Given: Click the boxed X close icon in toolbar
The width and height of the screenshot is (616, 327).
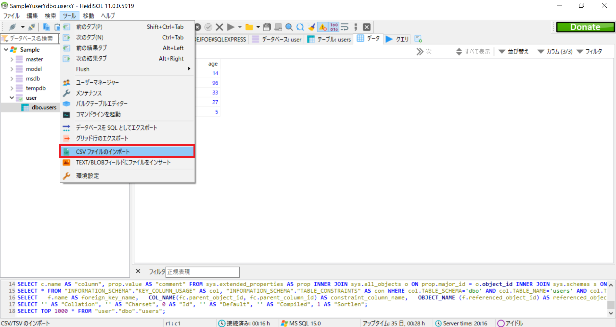Looking at the screenshot, I should pyautogui.click(x=367, y=27).
